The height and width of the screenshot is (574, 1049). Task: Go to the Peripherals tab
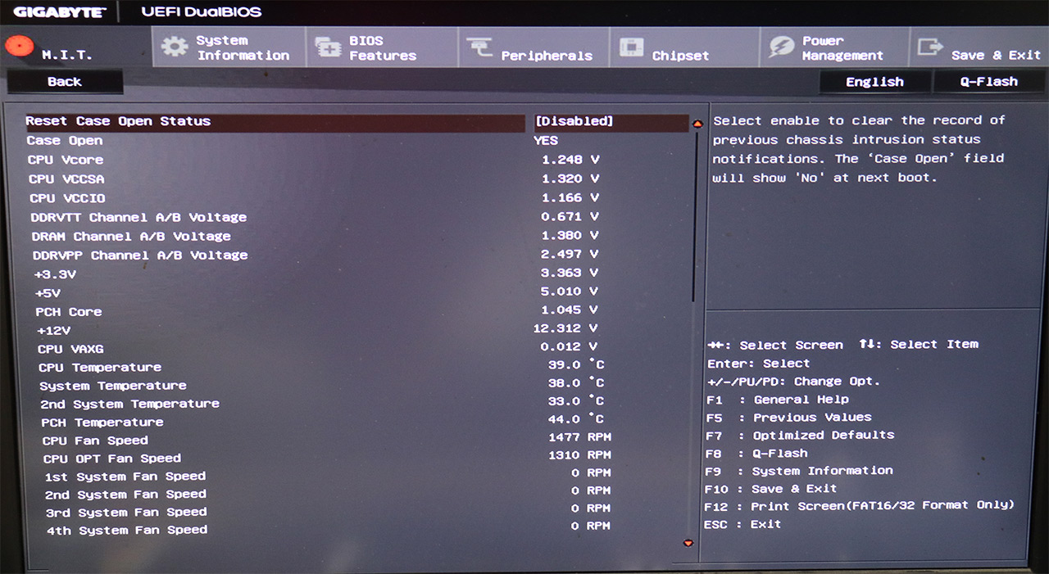[533, 47]
